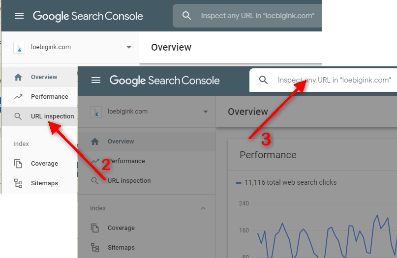Screen dimensions: 397x258
Task: Click the URL inspection magnifier icon in the foreground sidebar
Action: 95,181
